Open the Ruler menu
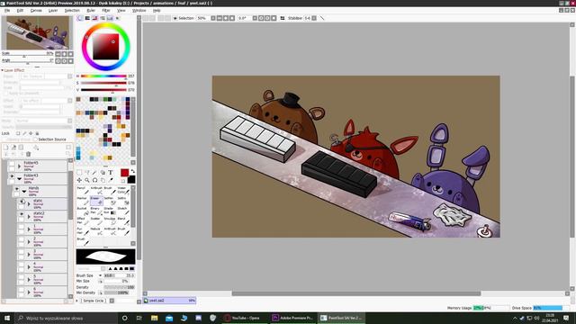Screen dimensions: 576x324 [91, 10]
